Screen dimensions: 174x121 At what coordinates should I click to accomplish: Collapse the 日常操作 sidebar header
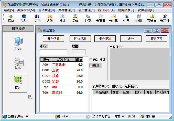[x=18, y=29]
